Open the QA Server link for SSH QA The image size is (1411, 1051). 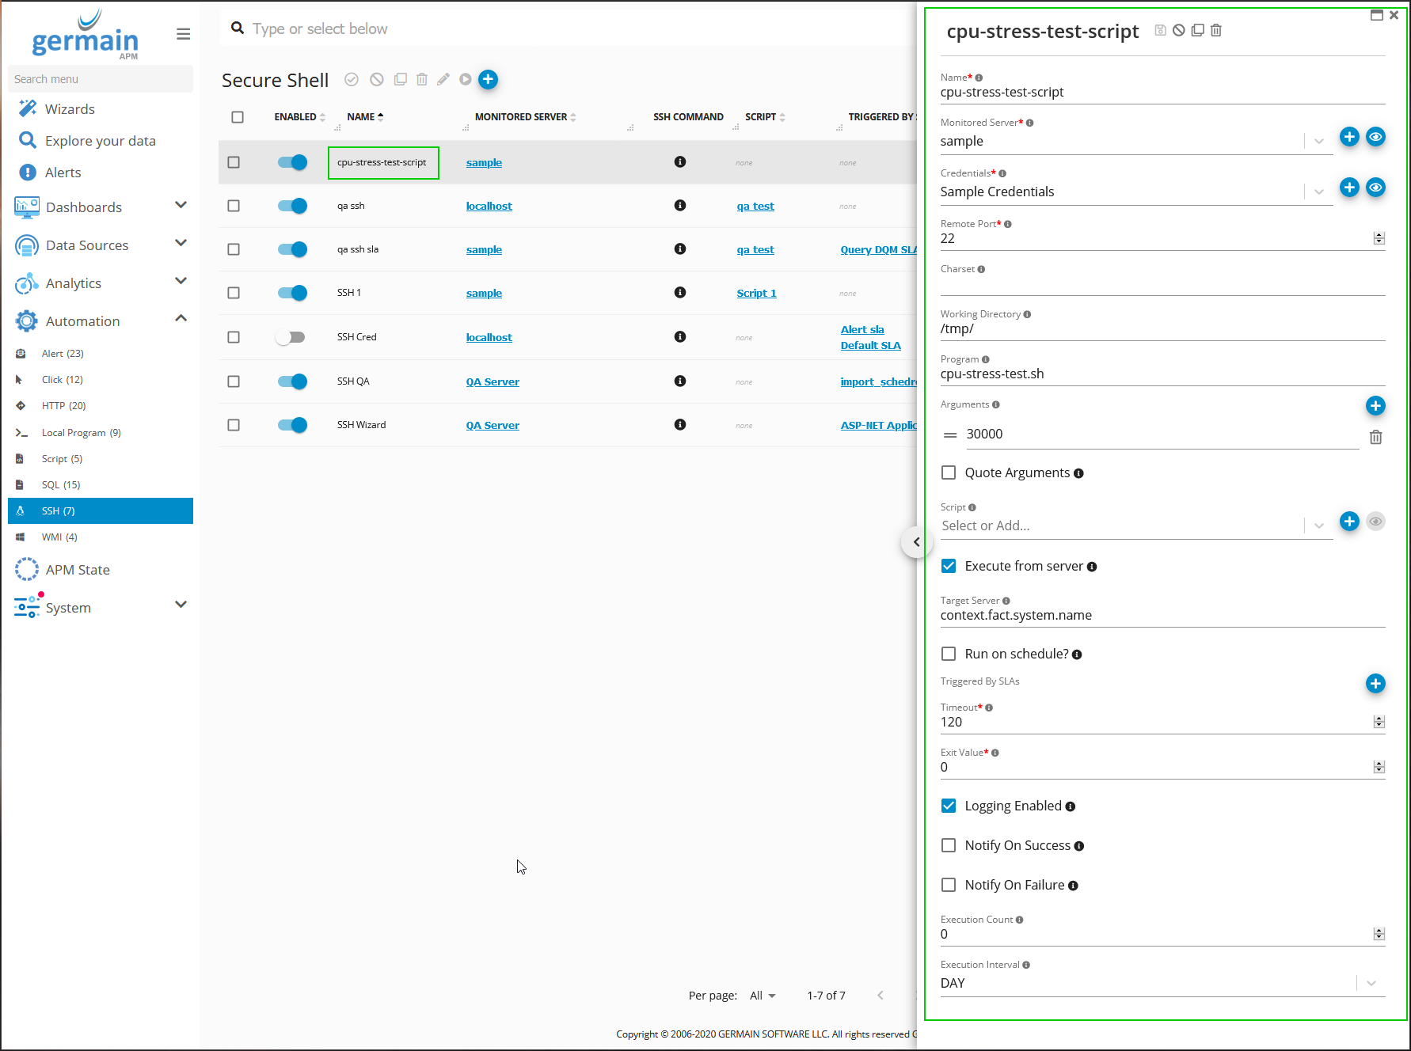(493, 381)
